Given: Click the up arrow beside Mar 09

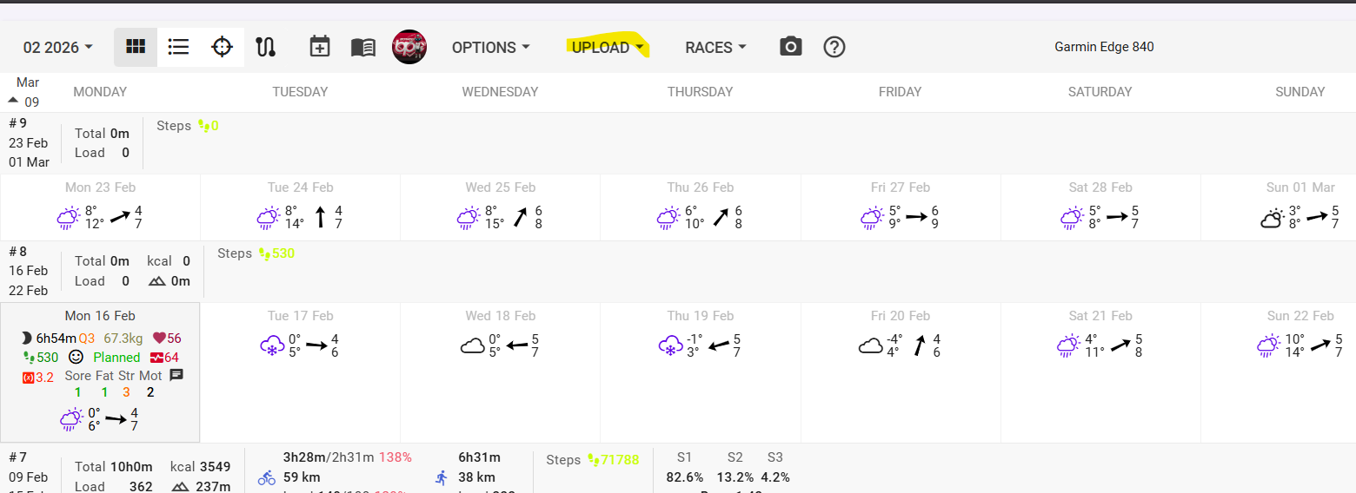Looking at the screenshot, I should pos(13,100).
